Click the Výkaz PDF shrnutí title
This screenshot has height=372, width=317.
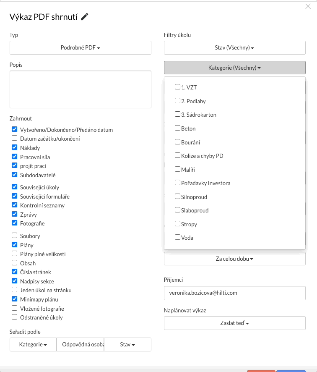pos(44,17)
